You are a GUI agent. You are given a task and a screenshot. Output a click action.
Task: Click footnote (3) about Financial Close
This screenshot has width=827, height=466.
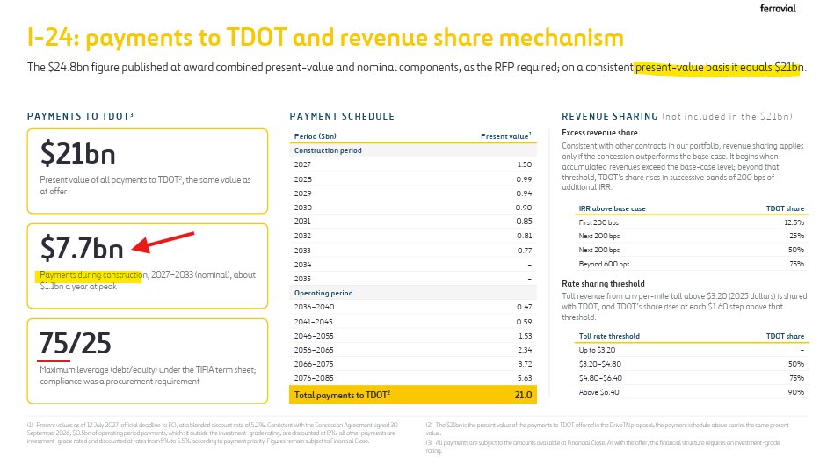pyautogui.click(x=603, y=447)
